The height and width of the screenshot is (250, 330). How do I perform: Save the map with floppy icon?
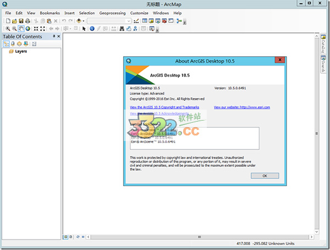click(21, 21)
